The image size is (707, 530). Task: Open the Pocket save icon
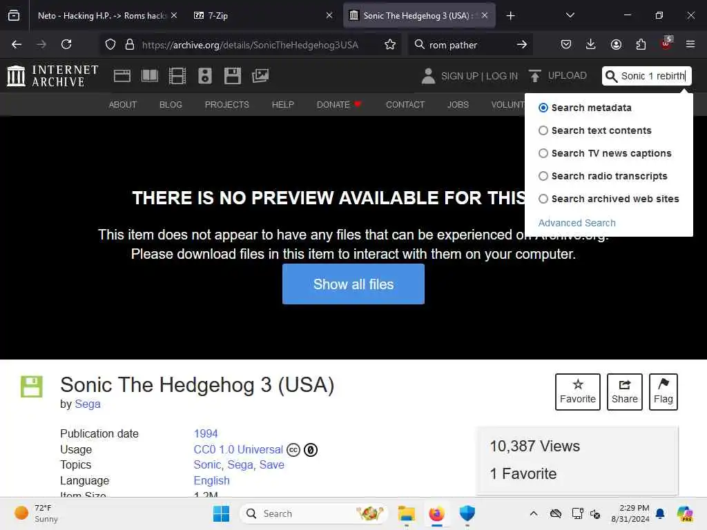coord(566,44)
